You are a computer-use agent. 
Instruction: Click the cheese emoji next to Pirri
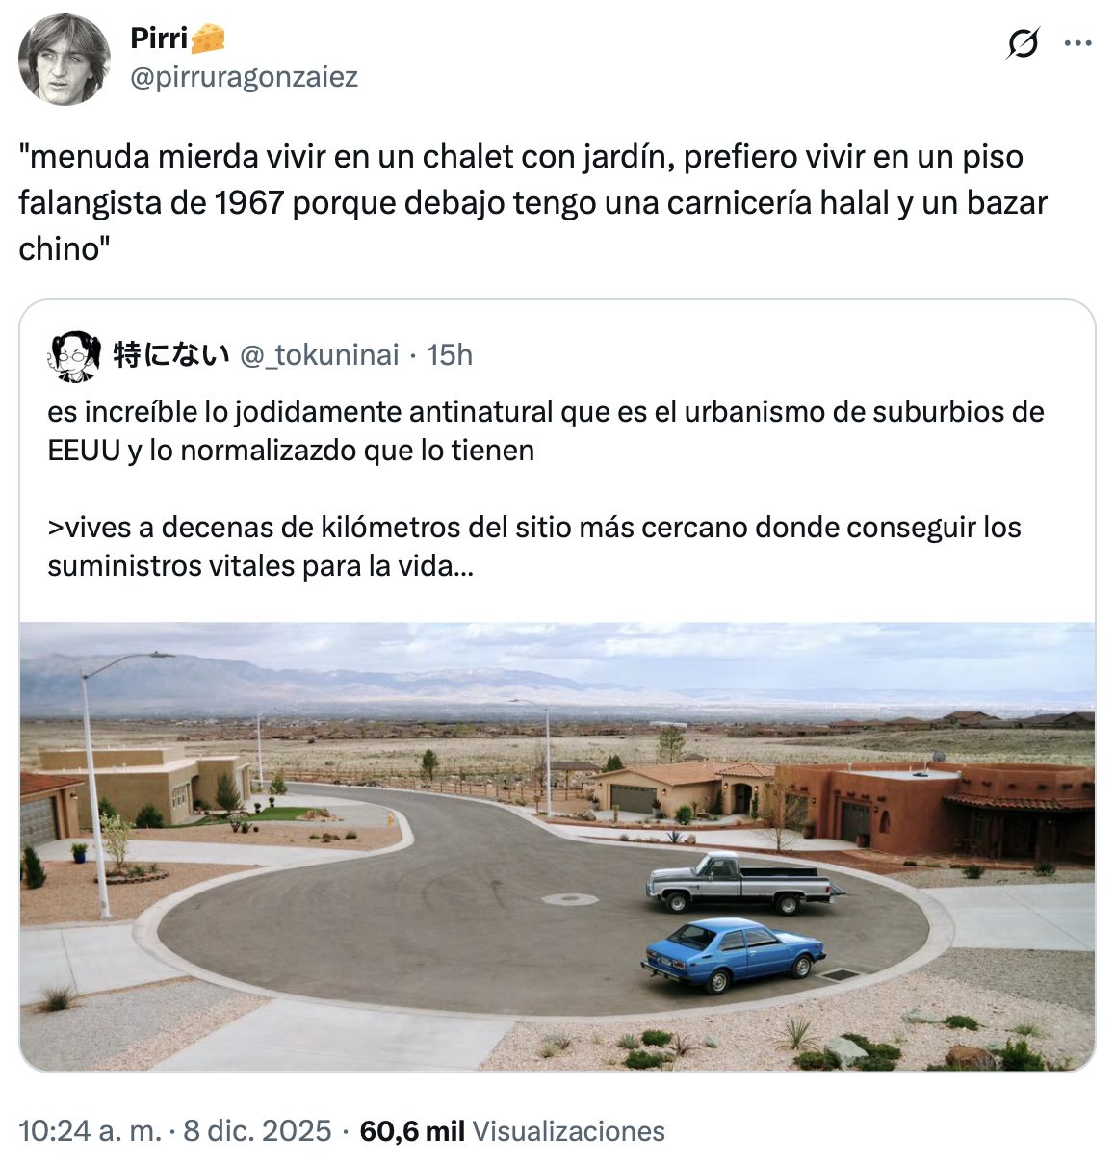pyautogui.click(x=208, y=39)
